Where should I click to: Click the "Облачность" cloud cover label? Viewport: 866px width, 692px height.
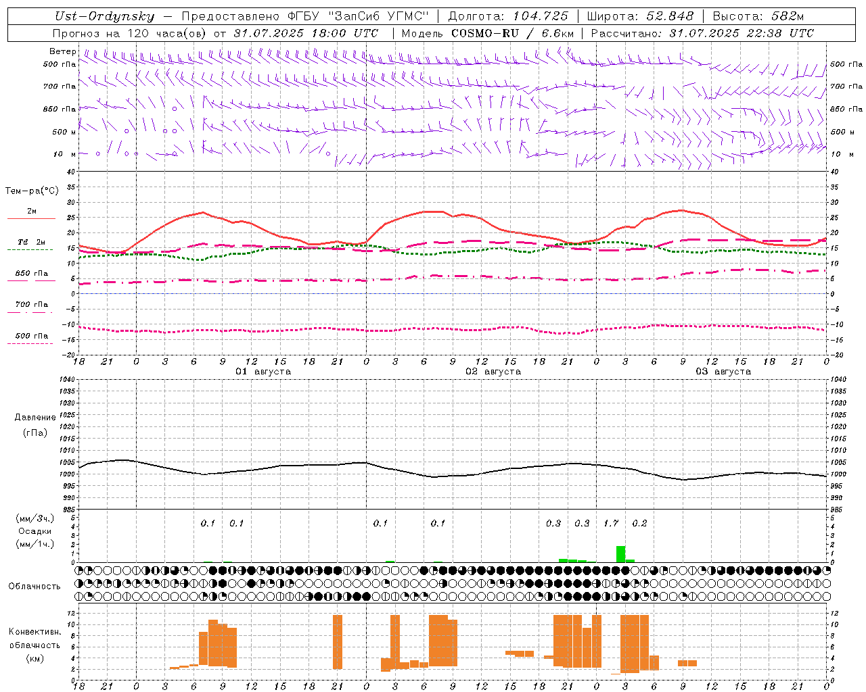tap(35, 586)
